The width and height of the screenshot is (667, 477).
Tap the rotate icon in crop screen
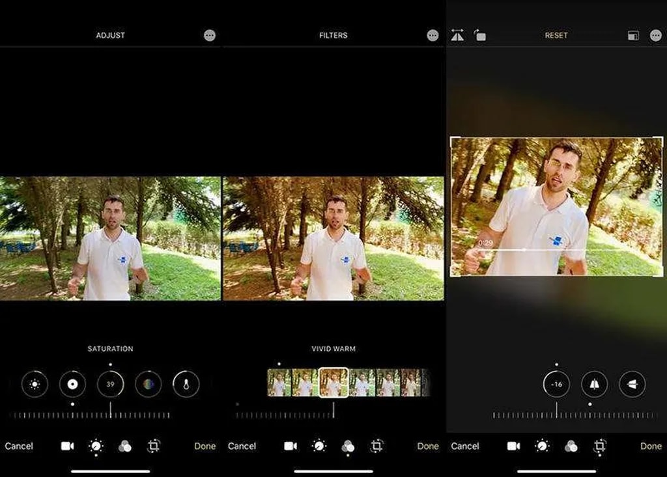click(480, 36)
